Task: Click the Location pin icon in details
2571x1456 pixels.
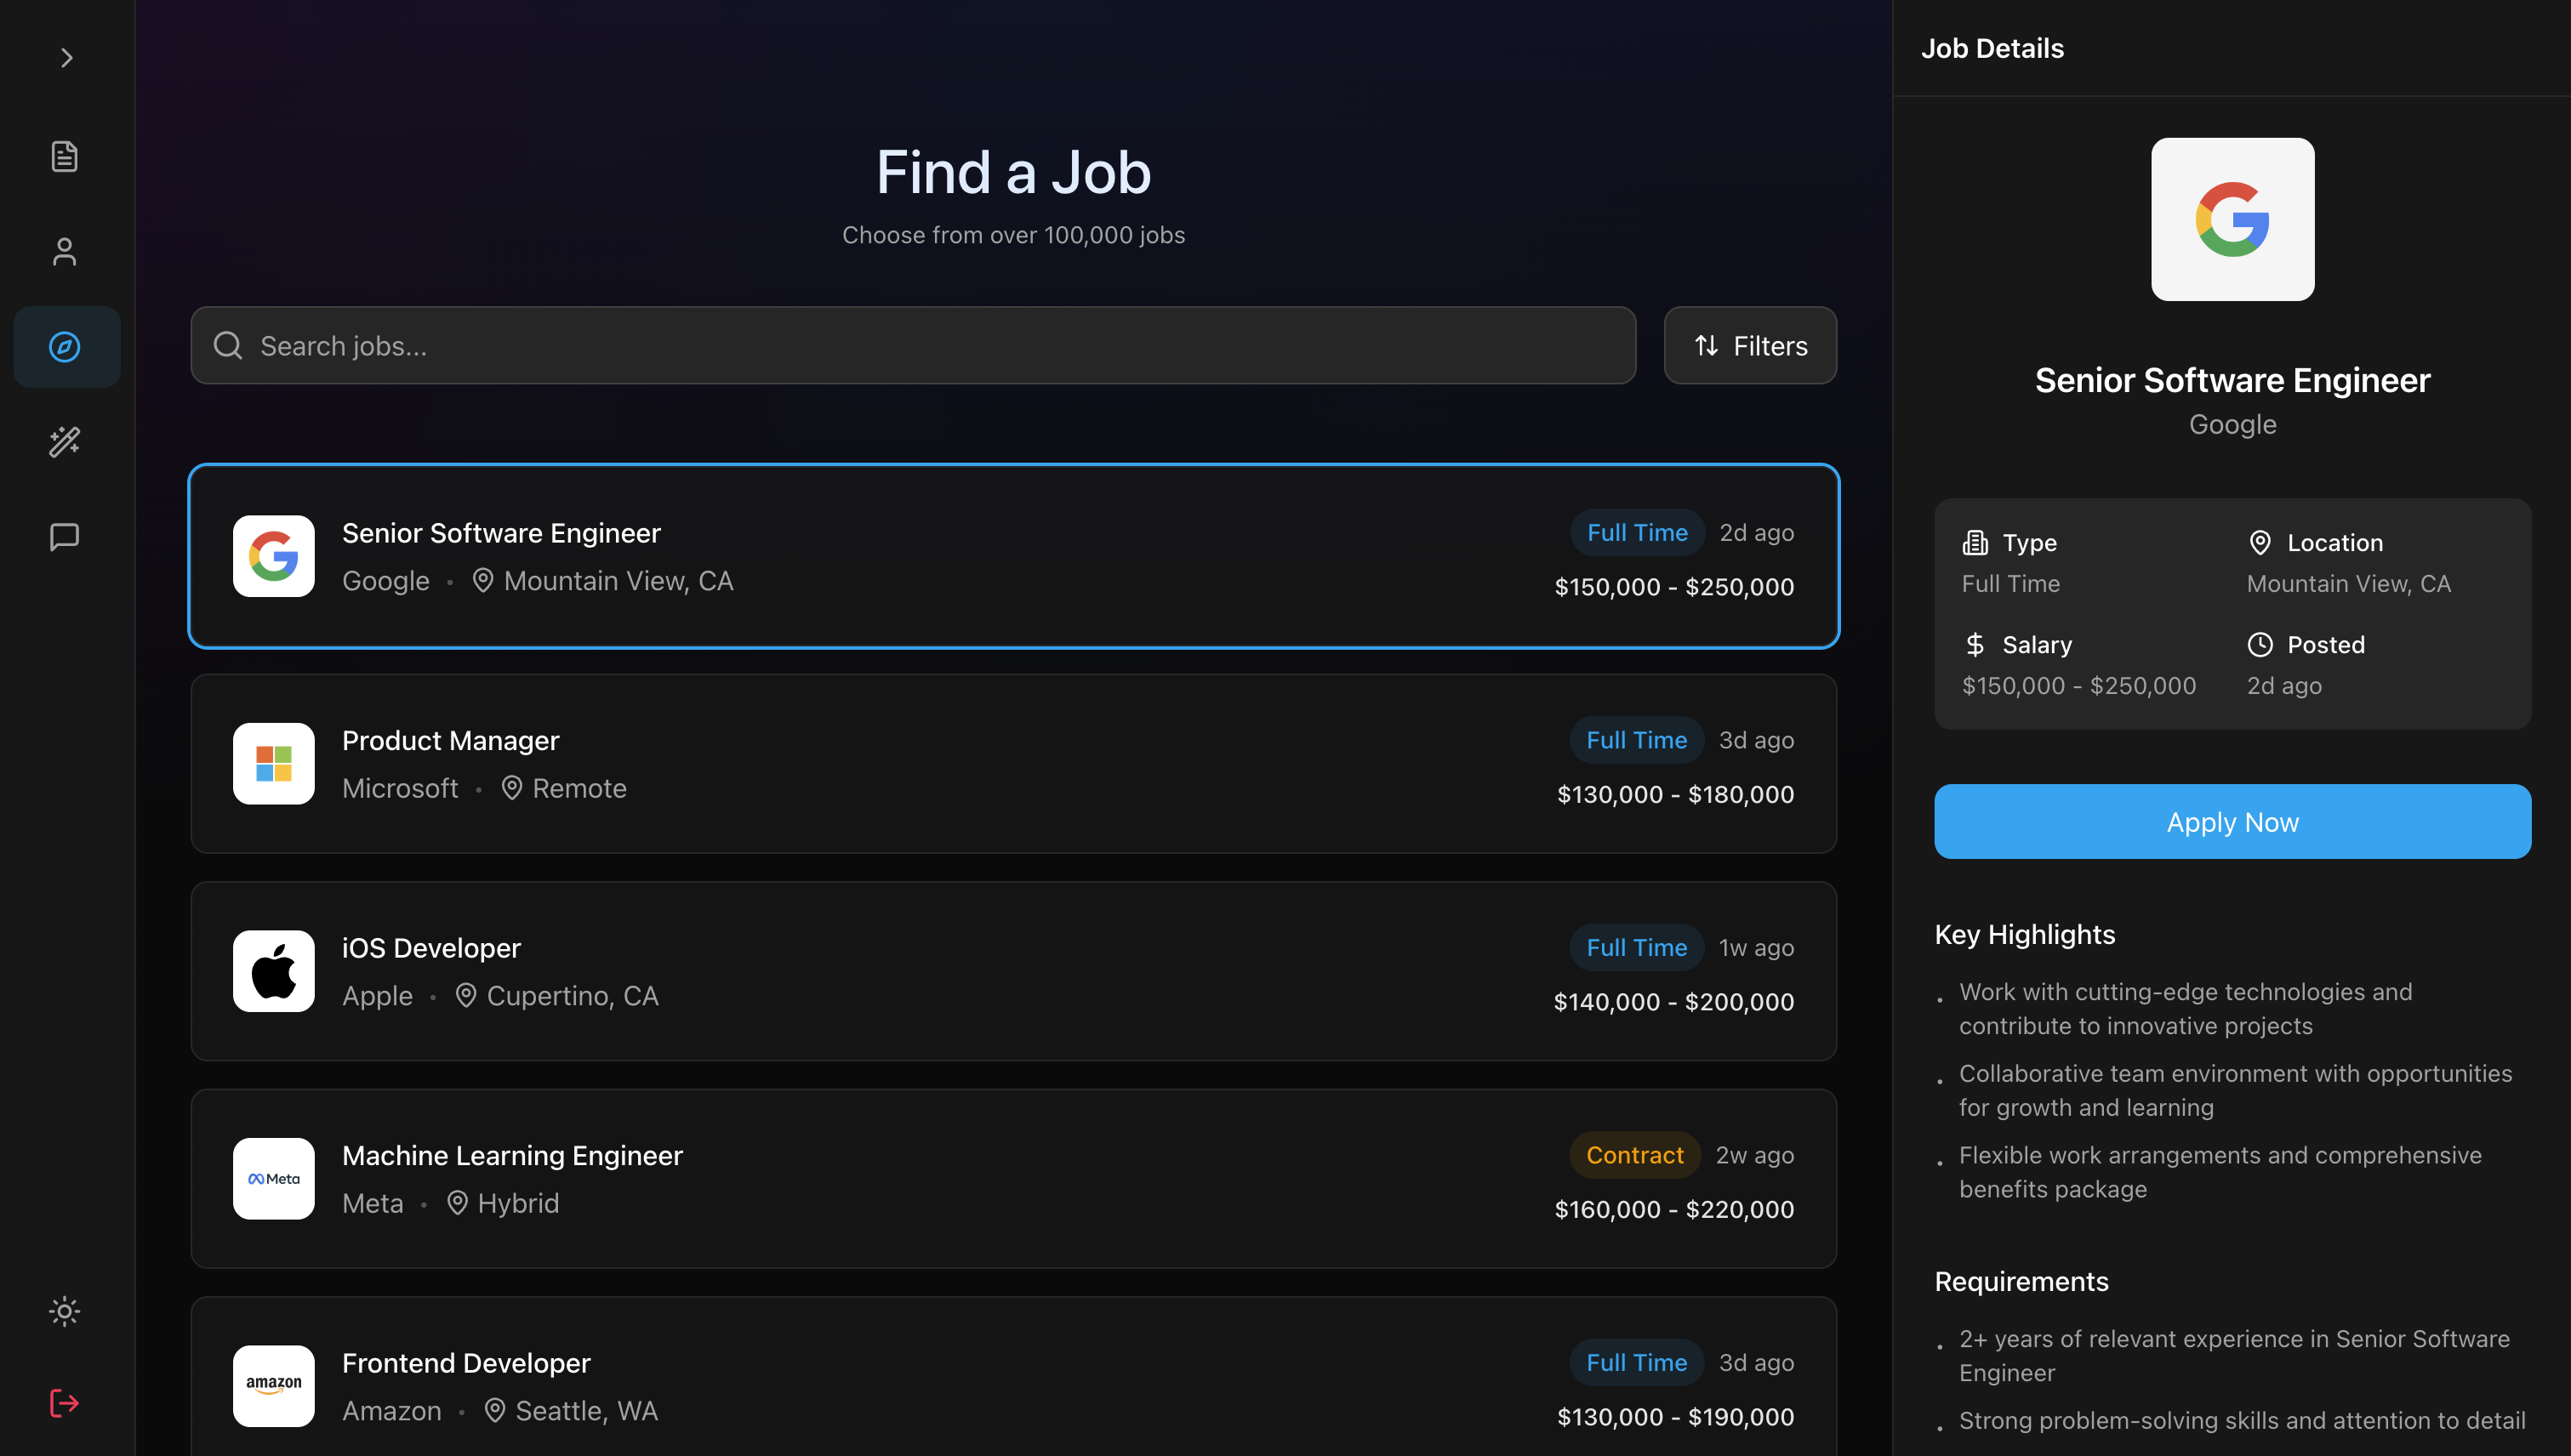Action: [2260, 543]
